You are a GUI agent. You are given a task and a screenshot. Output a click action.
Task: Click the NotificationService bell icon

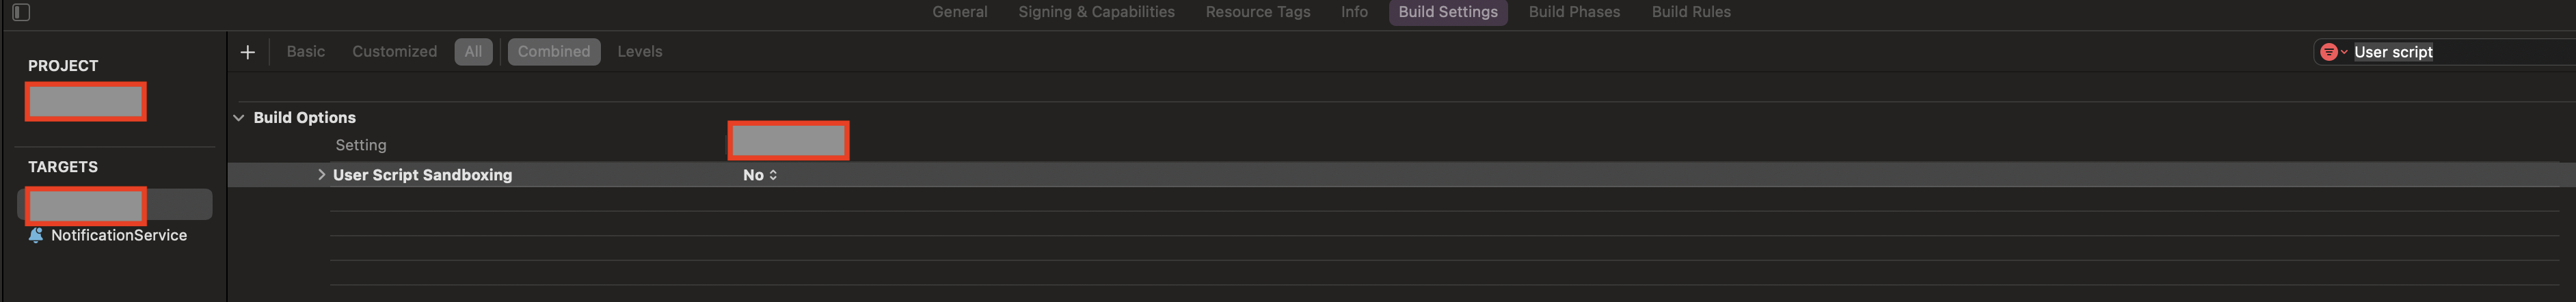click(36, 235)
